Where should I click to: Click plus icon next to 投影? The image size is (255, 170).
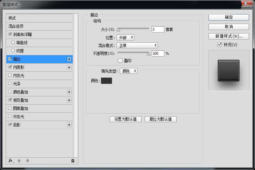click(69, 125)
